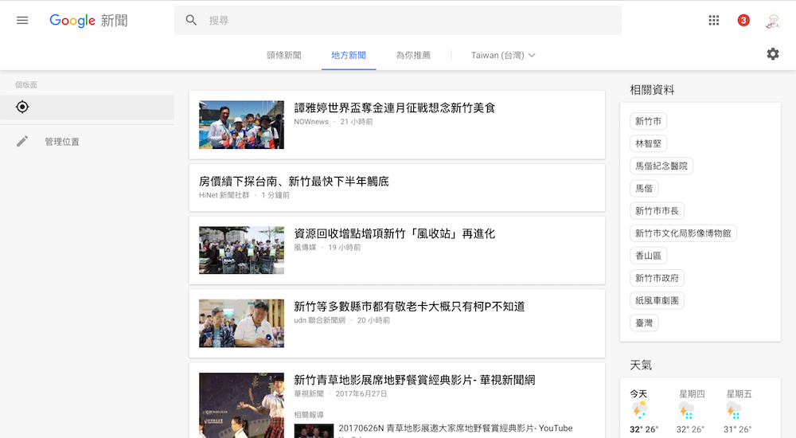The height and width of the screenshot is (438, 796).
Task: Open headline 資源回收增點增項新竹「風收站」再進化
Action: pyautogui.click(x=395, y=234)
